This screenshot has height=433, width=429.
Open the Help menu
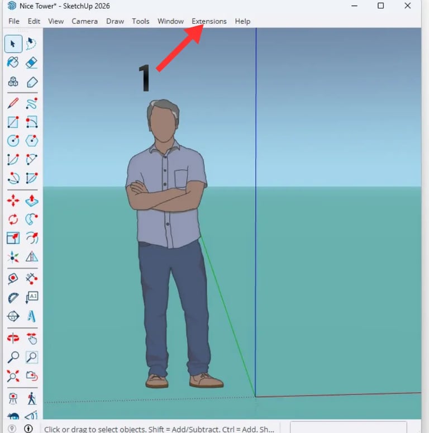point(242,21)
